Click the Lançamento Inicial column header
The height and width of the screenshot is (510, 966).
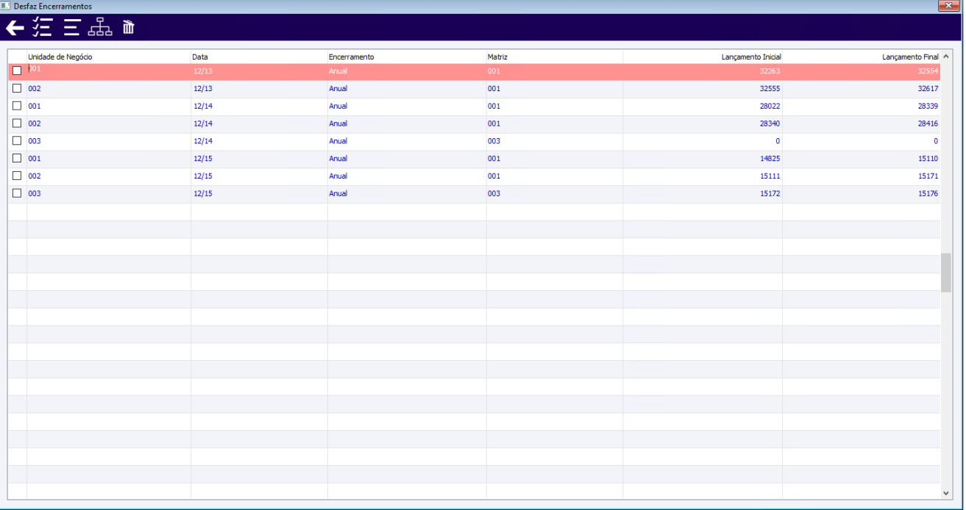pos(703,57)
